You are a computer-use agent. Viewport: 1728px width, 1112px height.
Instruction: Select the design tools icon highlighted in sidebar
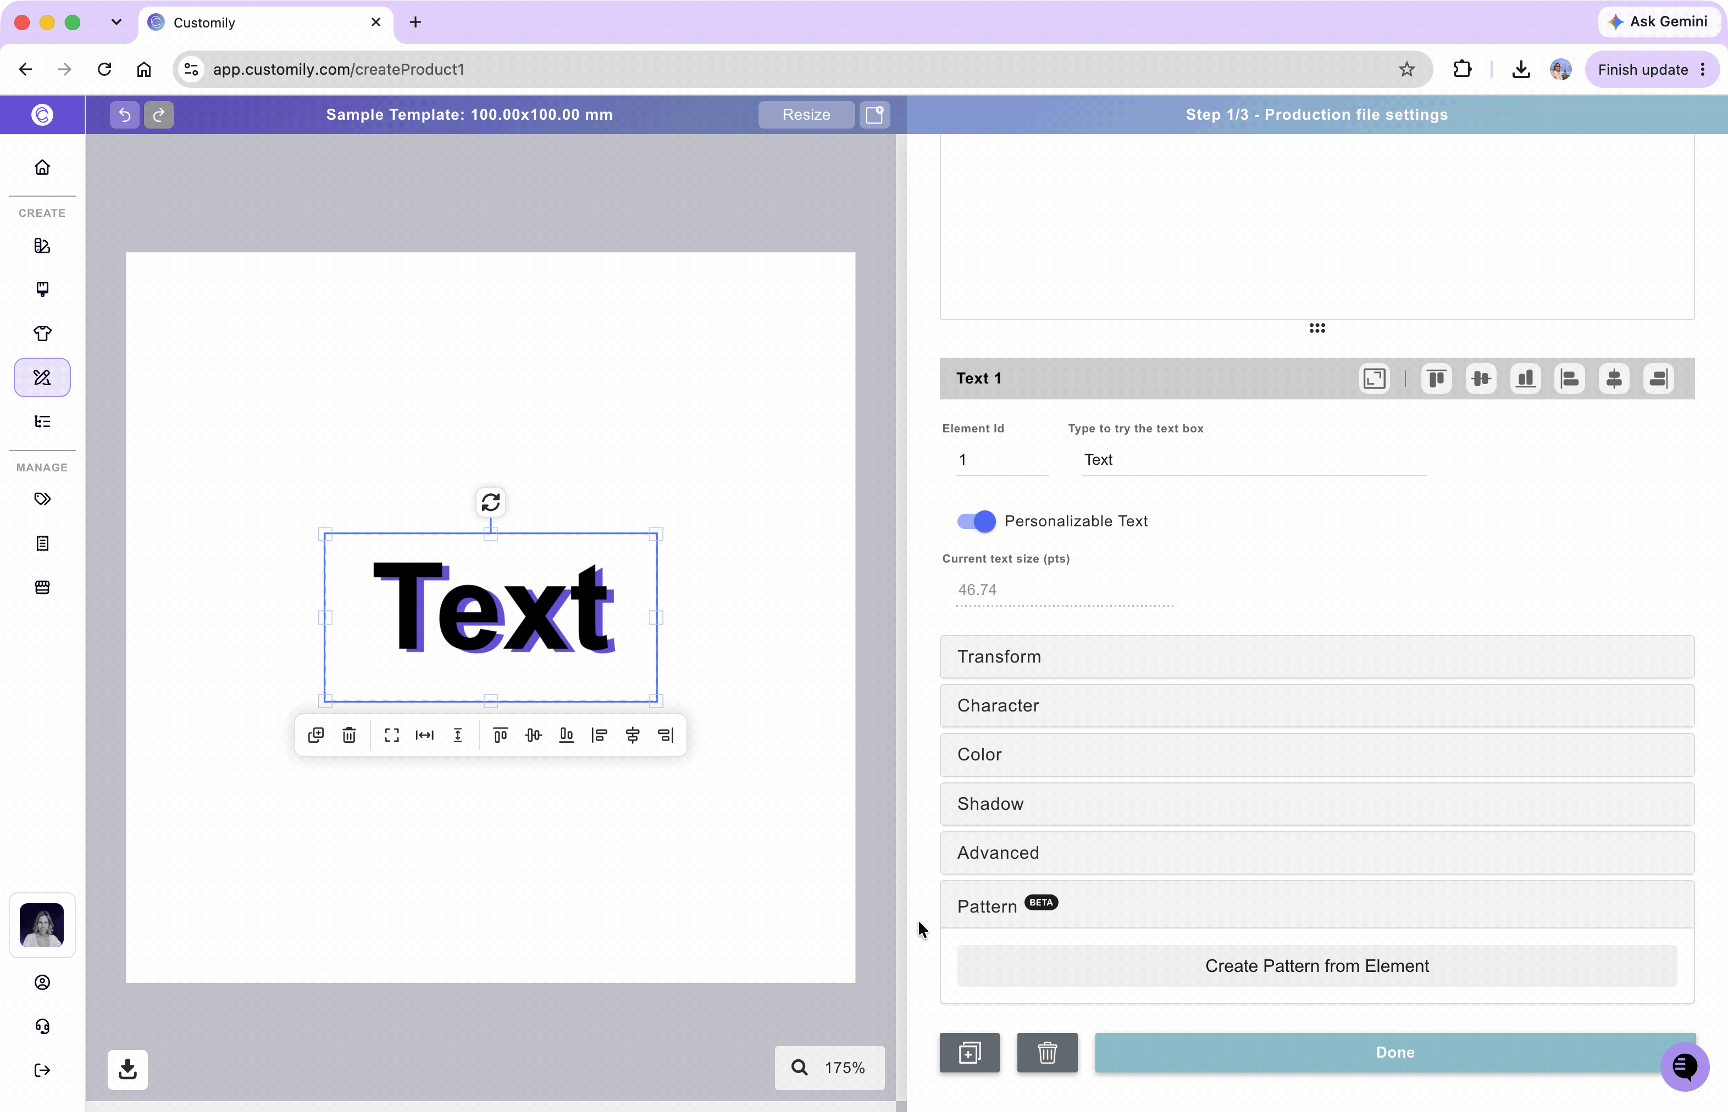click(42, 377)
